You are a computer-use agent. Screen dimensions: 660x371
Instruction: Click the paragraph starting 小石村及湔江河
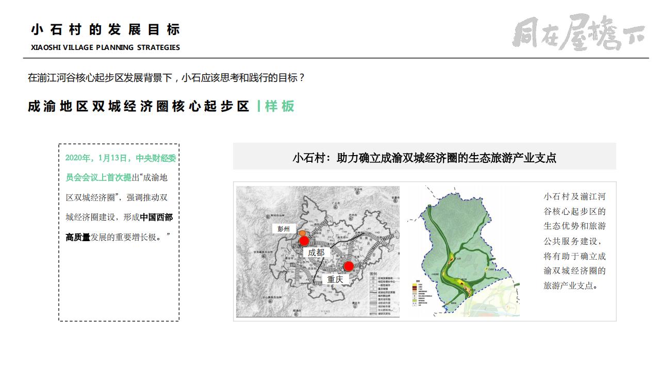(x=575, y=241)
